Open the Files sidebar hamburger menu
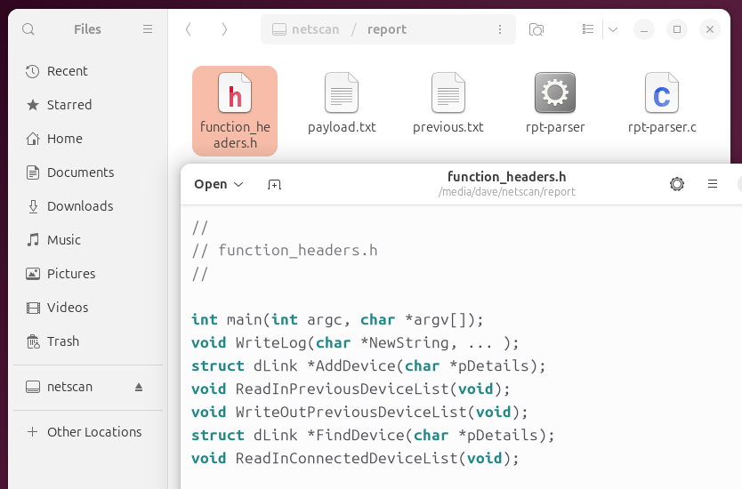The height and width of the screenshot is (489, 742). (x=148, y=29)
